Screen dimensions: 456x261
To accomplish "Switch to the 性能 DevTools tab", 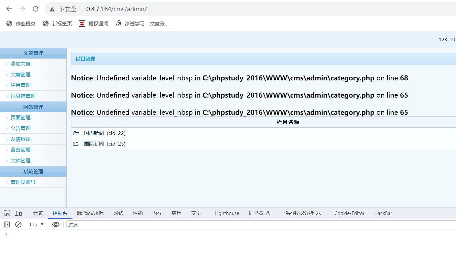I will (138, 213).
